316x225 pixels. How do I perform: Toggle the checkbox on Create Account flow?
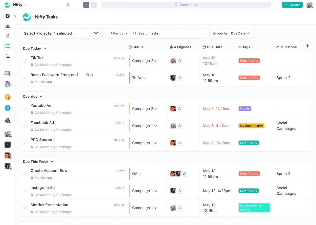coord(25,174)
